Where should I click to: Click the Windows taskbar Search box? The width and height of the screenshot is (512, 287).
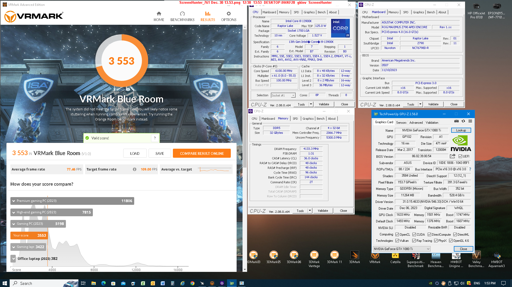[44, 283]
